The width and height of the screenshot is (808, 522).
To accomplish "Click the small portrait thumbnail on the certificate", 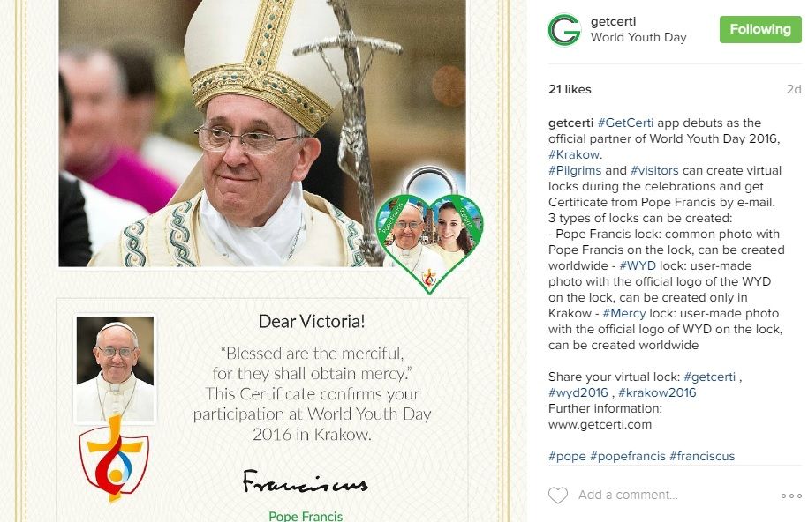I will [115, 369].
